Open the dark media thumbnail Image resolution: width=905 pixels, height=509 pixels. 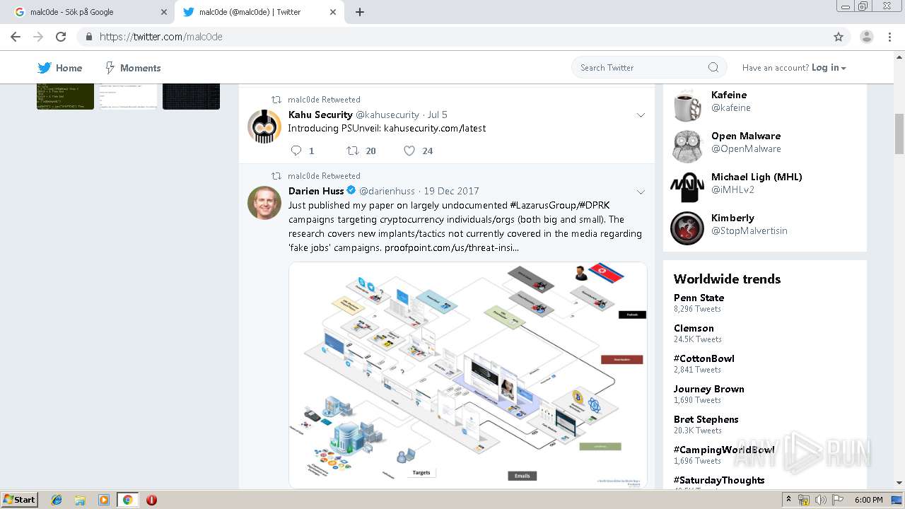(x=191, y=97)
